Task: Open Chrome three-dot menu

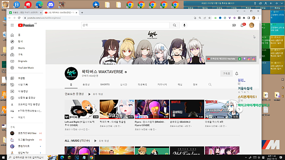Action: click(258, 18)
